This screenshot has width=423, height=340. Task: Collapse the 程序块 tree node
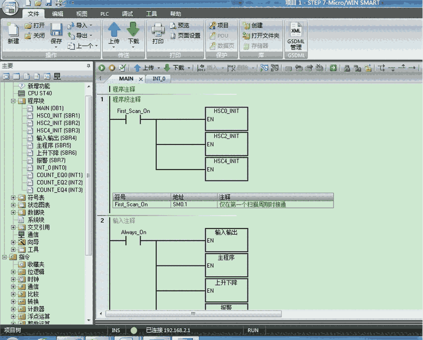pyautogui.click(x=13, y=101)
